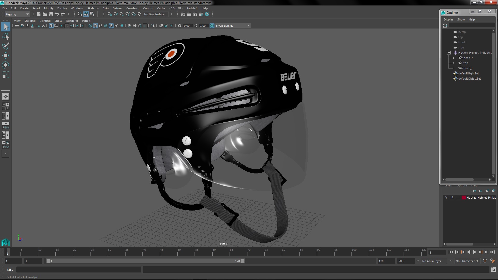
Task: Play the animation forwards
Action: 474,252
